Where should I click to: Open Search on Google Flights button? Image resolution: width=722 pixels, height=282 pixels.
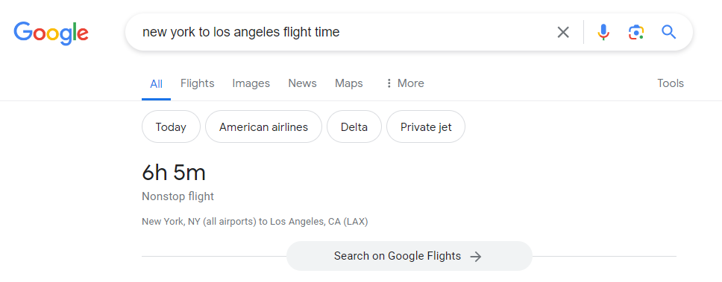[409, 256]
